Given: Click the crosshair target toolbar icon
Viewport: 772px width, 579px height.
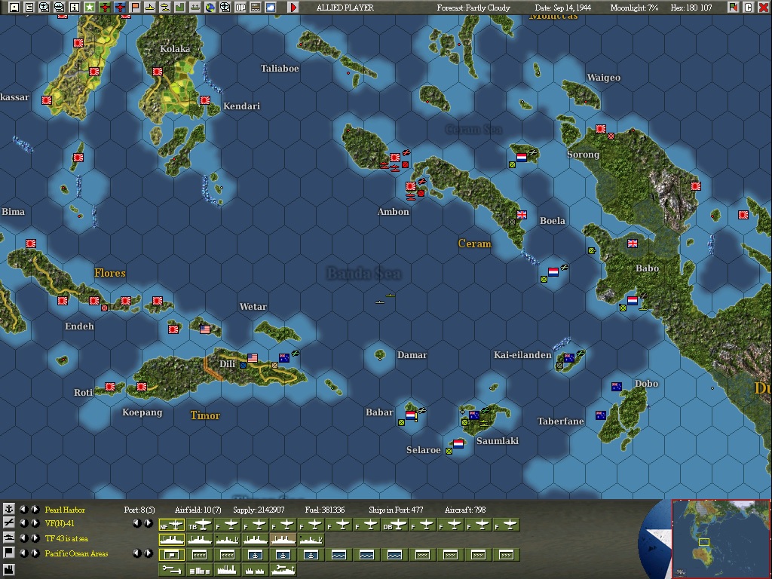Looking at the screenshot, I should click(x=225, y=8).
